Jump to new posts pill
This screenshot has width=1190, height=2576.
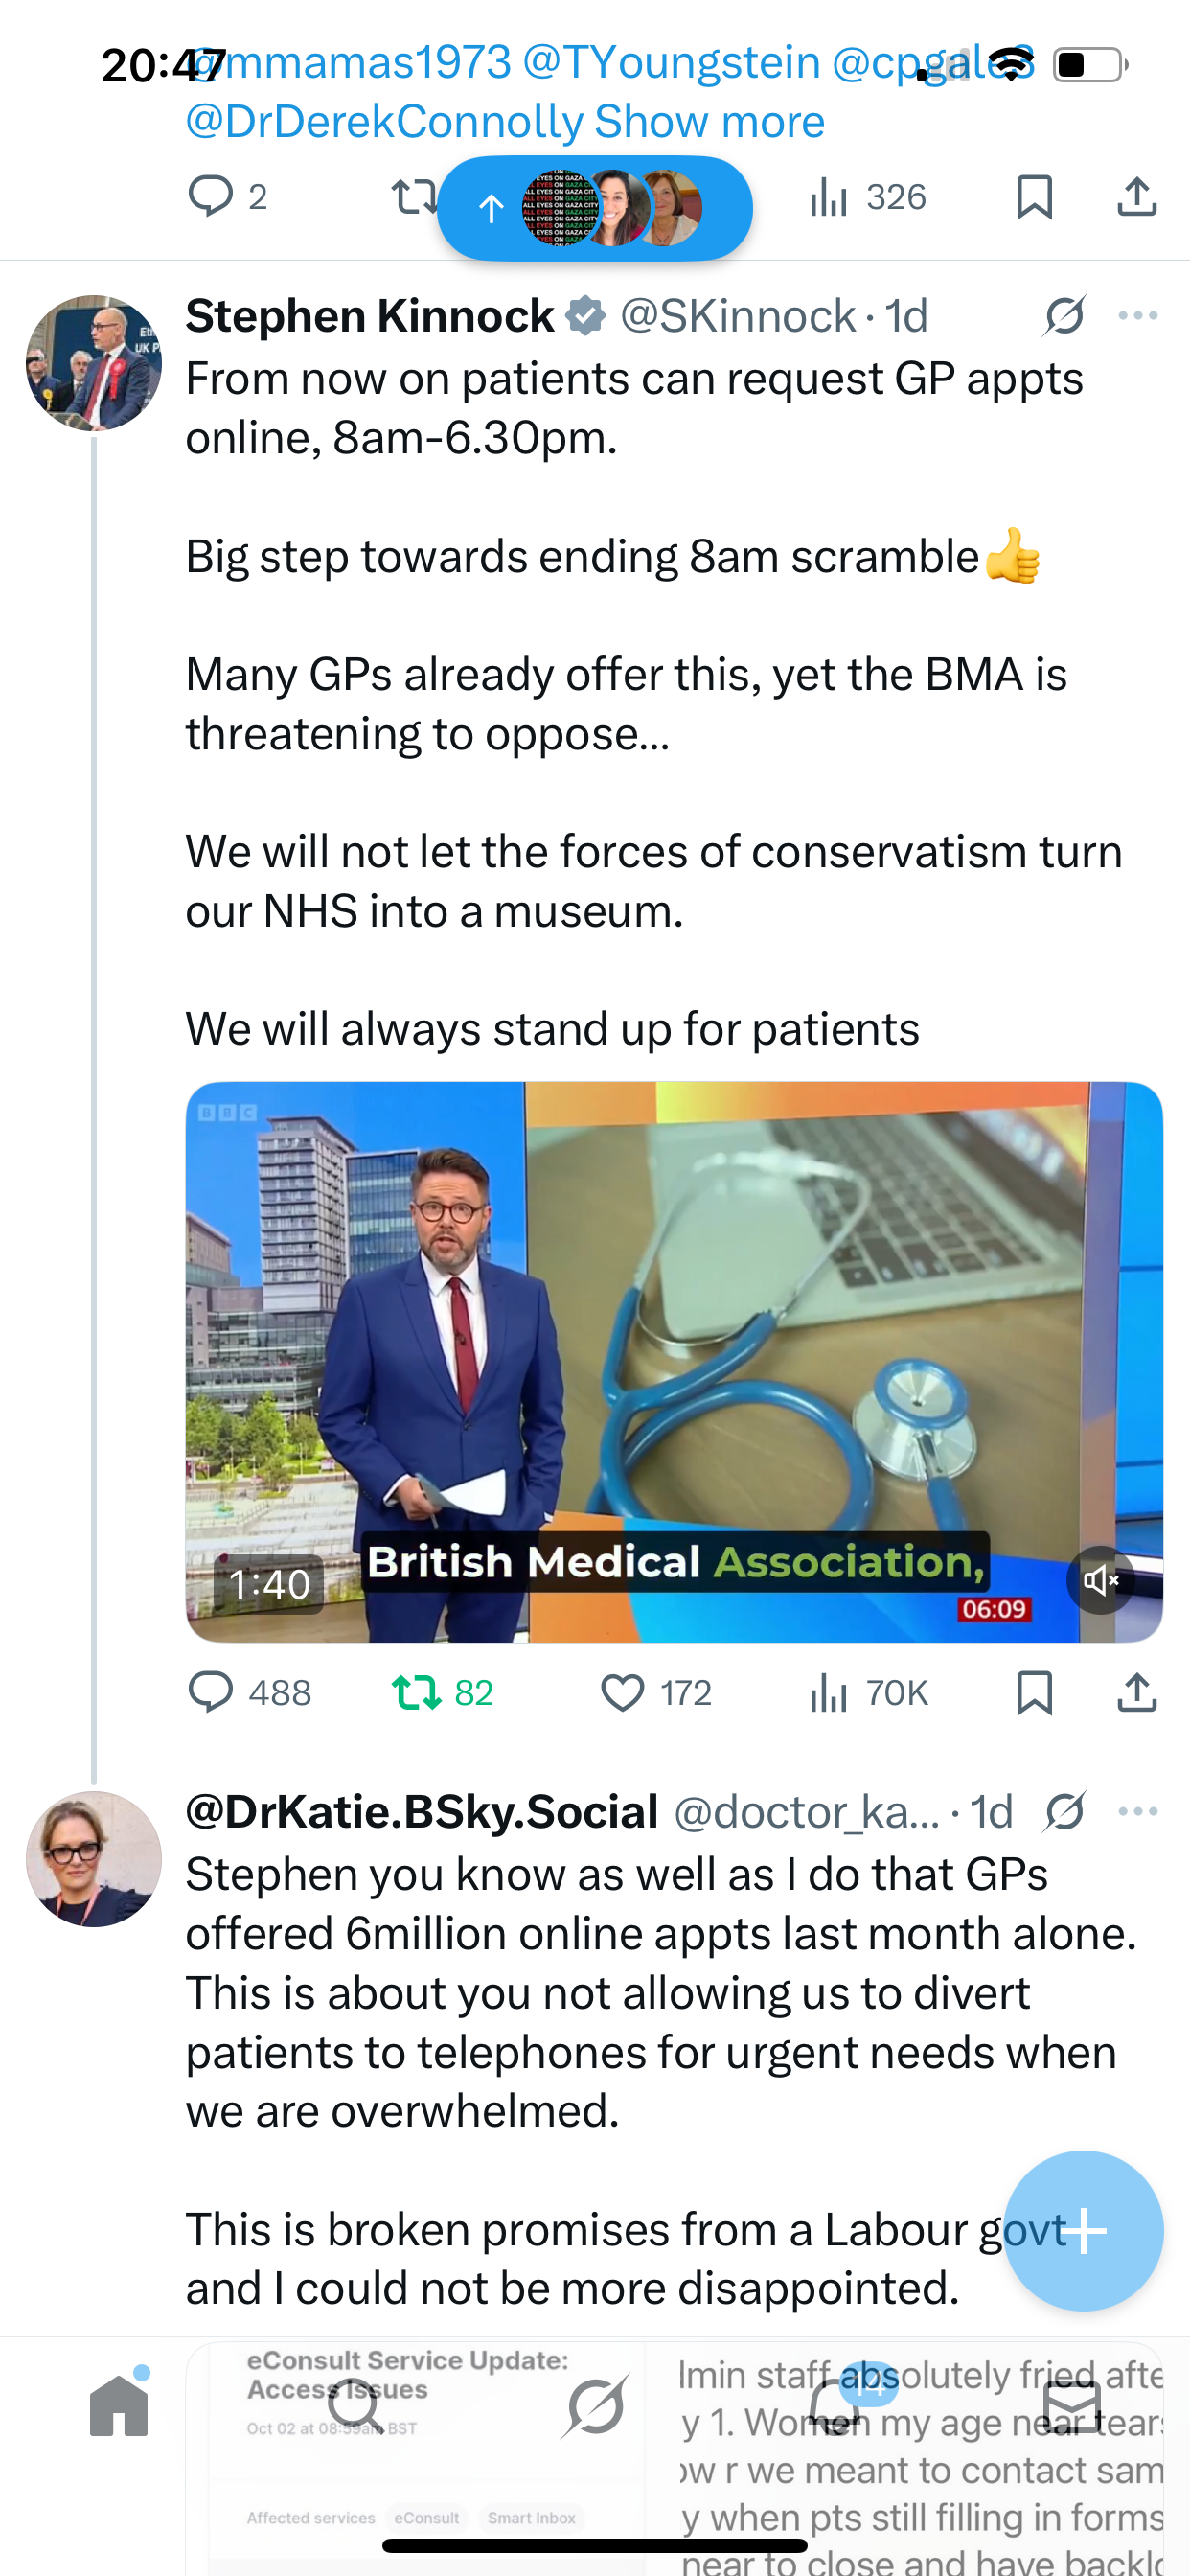coord(594,208)
